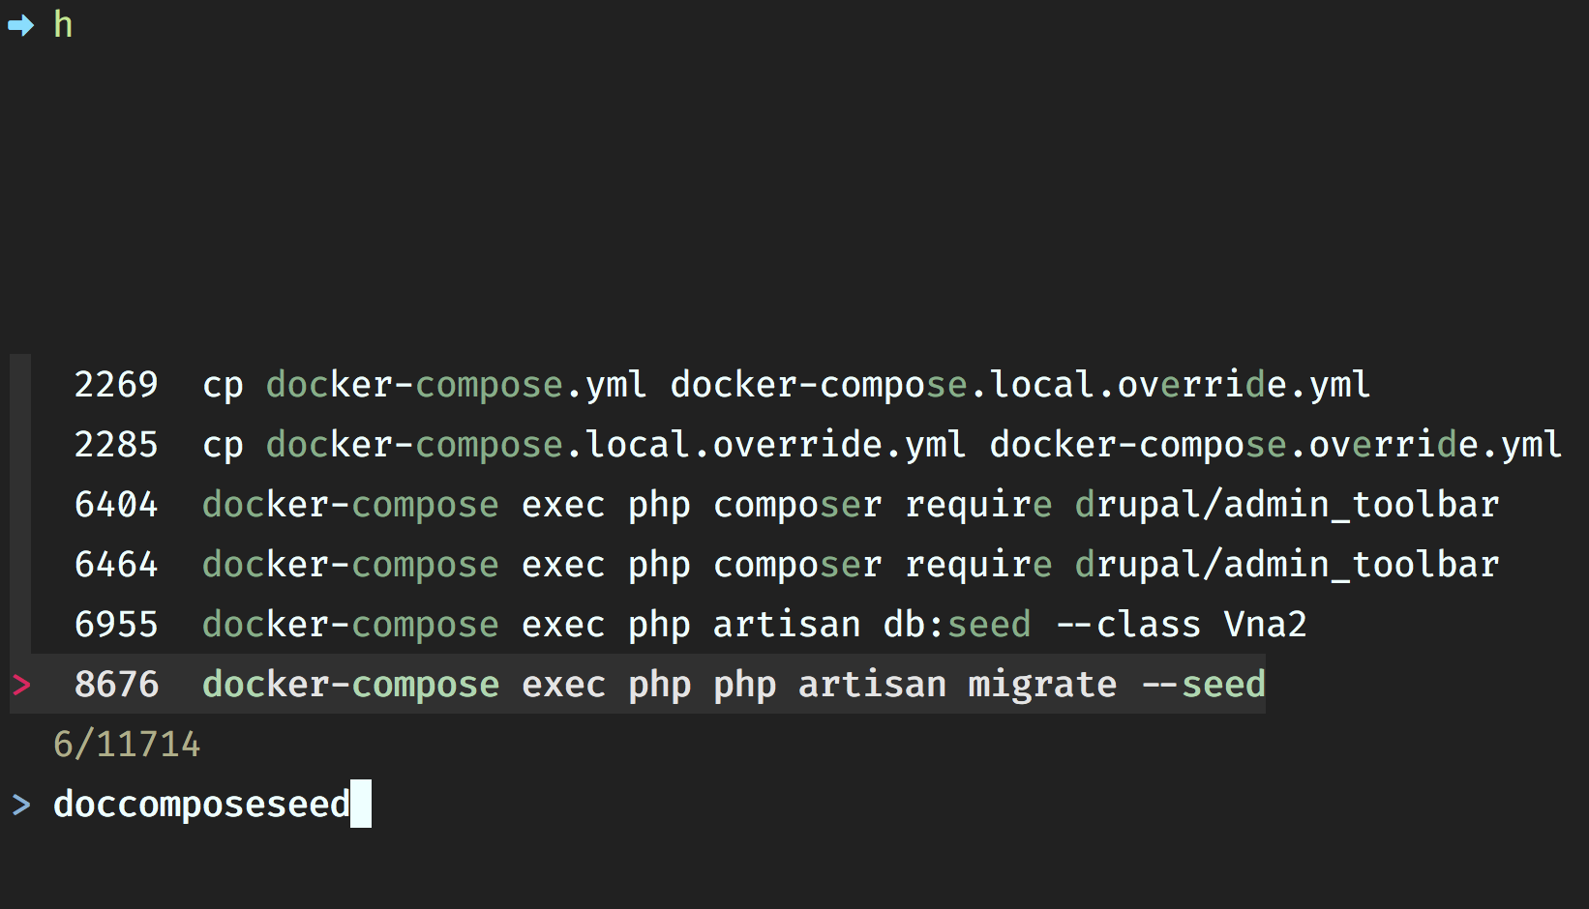Select entry 6955 artisan db:seed command
This screenshot has height=909, width=1589.
[x=753, y=625]
